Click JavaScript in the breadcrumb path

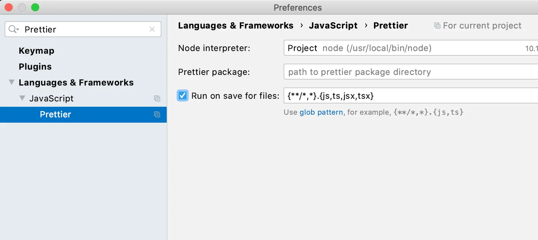333,26
